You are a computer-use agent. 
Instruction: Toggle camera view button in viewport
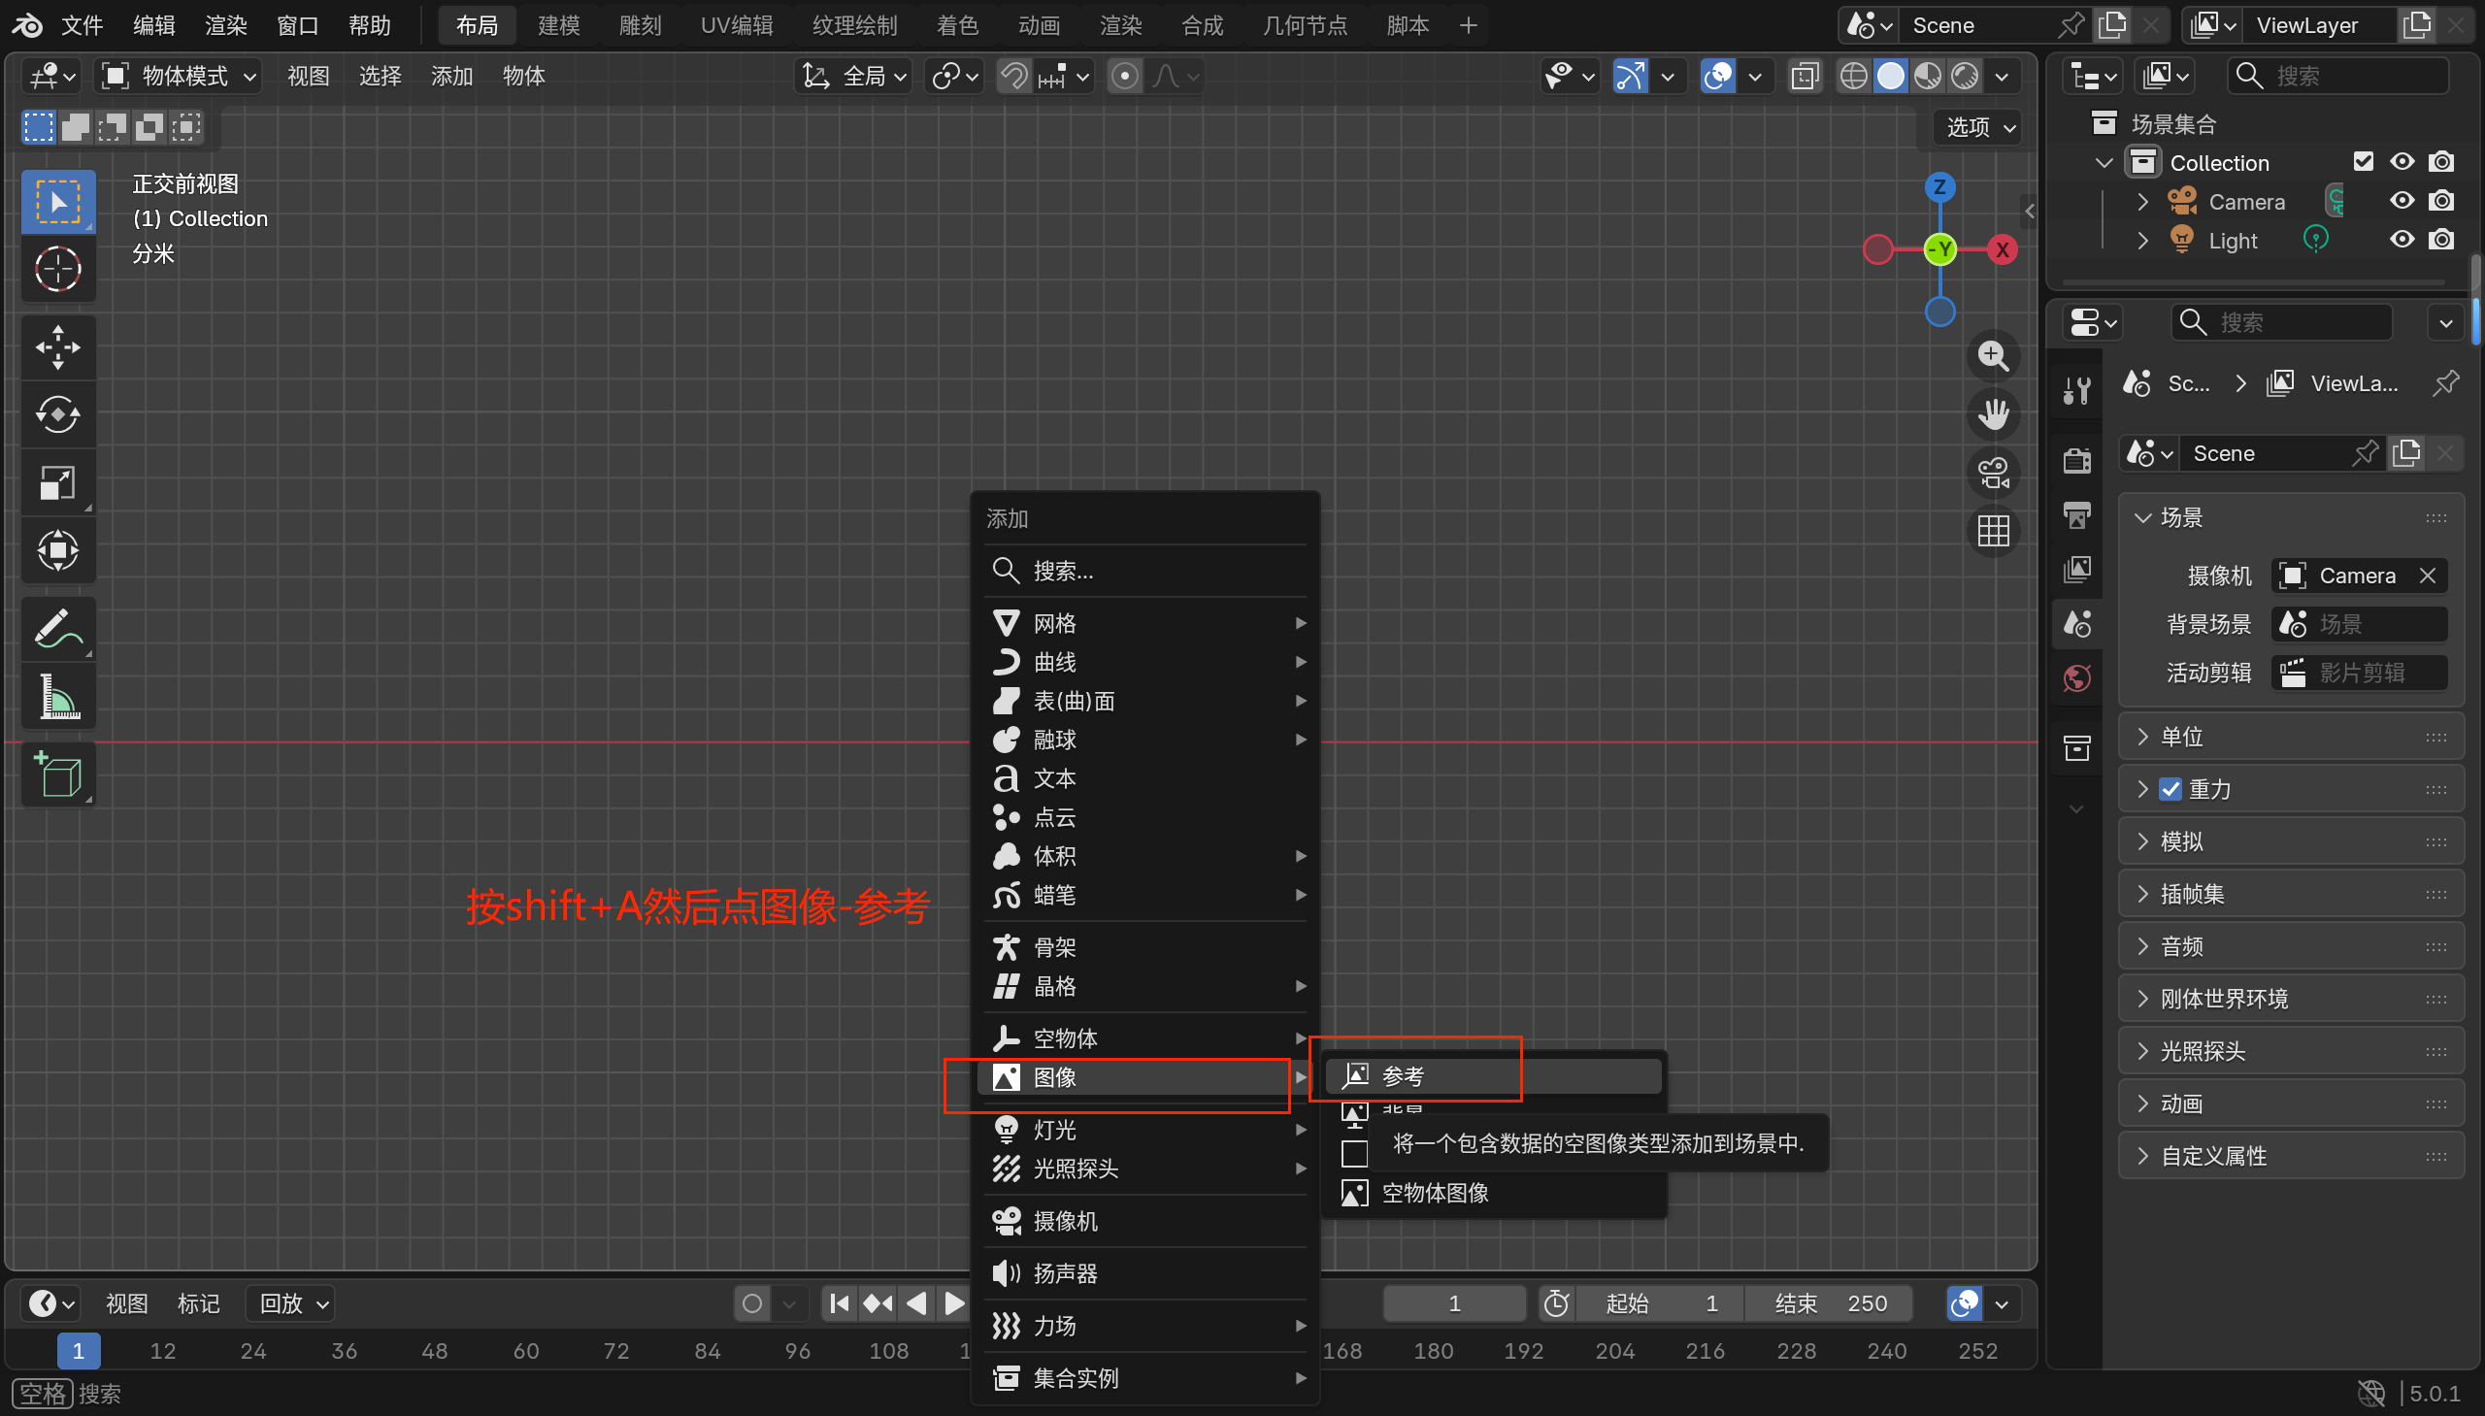(1993, 474)
